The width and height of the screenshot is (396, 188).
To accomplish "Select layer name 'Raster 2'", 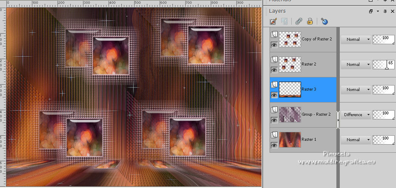I will click(309, 64).
